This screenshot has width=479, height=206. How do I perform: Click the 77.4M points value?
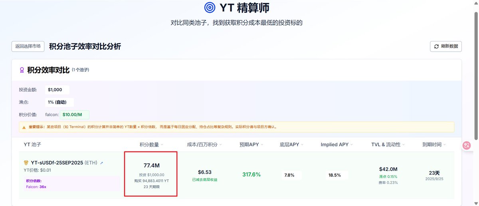151,165
